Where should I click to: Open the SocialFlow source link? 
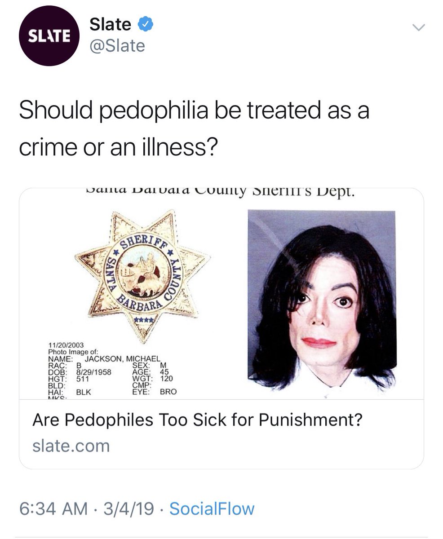click(x=212, y=509)
